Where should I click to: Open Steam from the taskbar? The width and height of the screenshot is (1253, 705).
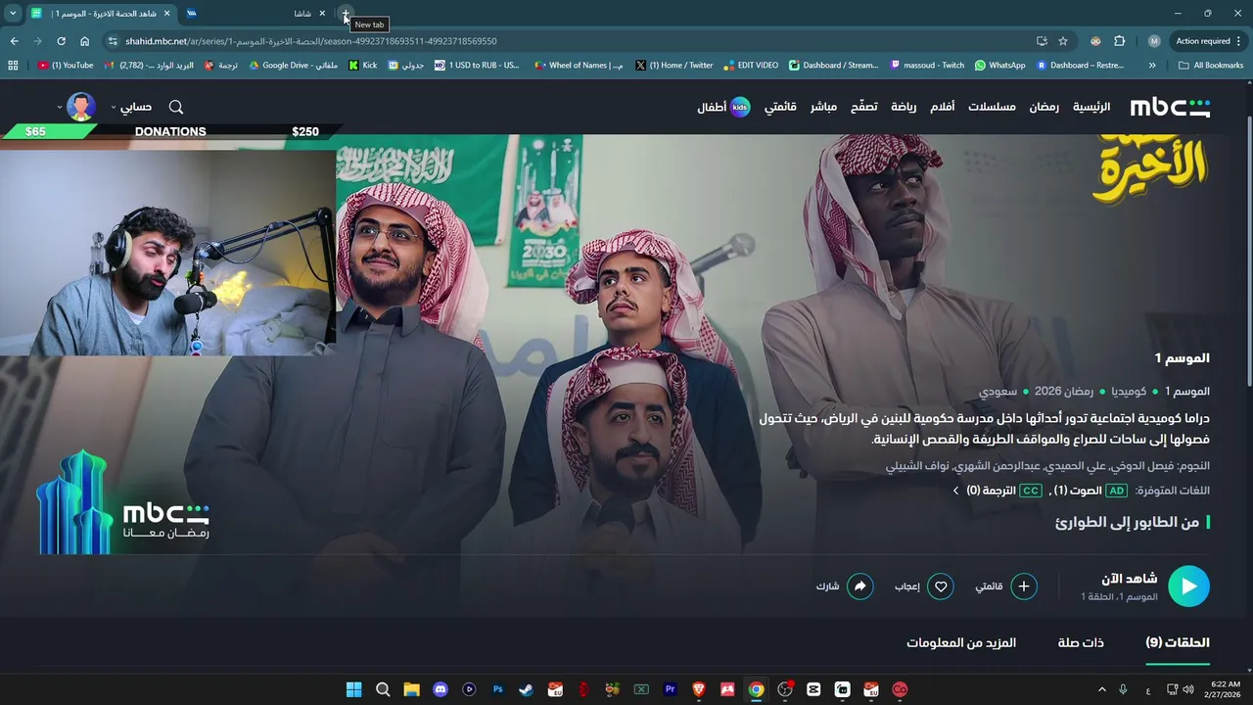tap(527, 689)
